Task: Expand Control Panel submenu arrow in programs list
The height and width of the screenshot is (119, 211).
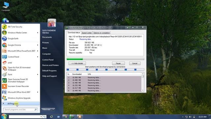Action: 38,57
